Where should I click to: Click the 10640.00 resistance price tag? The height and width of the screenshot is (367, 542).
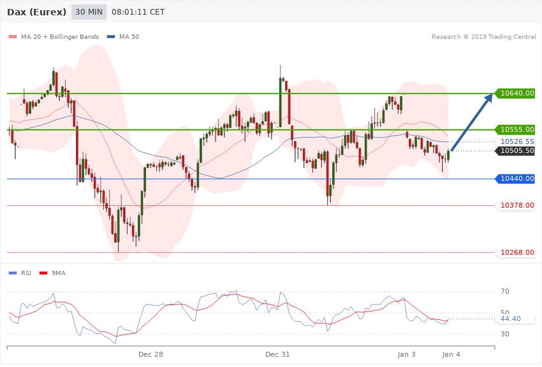pos(515,93)
